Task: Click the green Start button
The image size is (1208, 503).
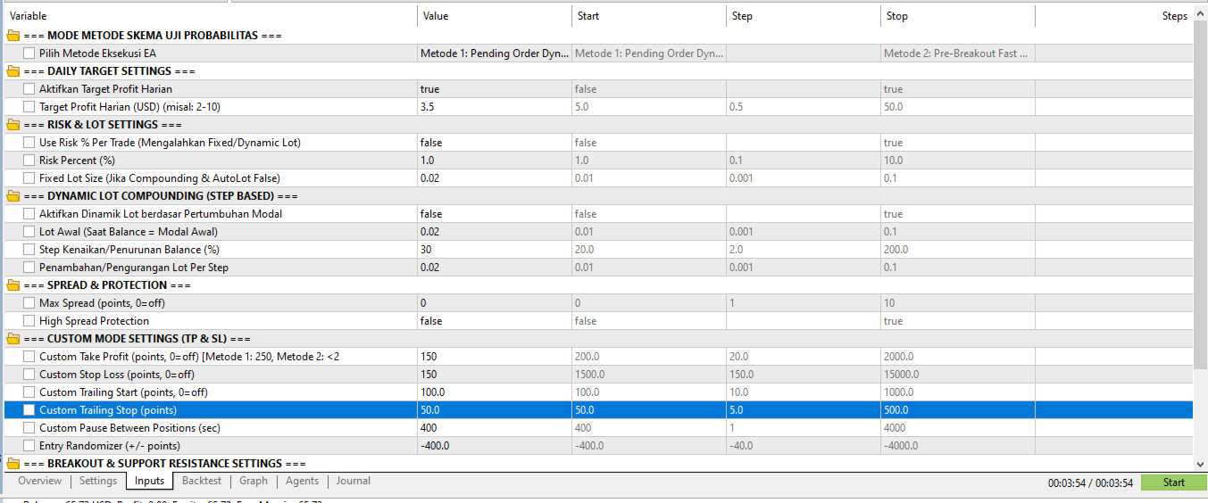Action: 1174,482
